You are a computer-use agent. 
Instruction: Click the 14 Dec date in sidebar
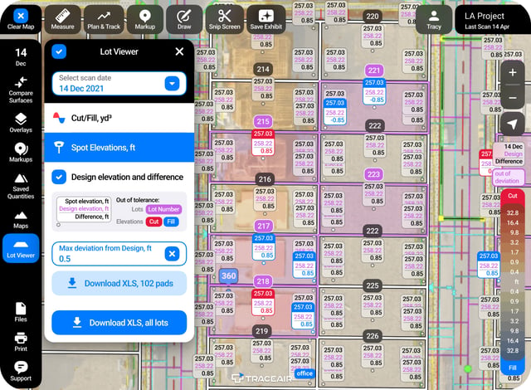[x=21, y=56]
